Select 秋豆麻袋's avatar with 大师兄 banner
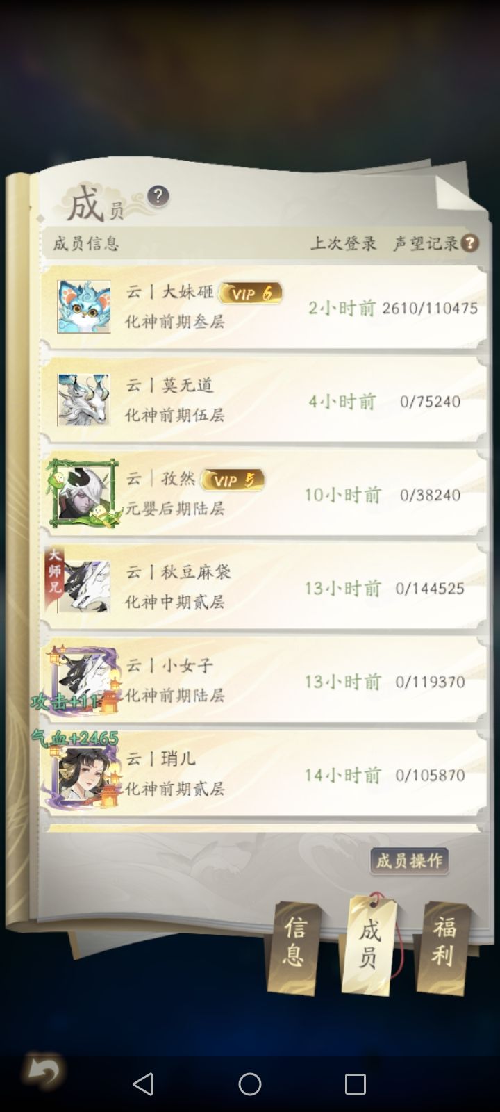The width and height of the screenshot is (500, 1112). [78, 582]
